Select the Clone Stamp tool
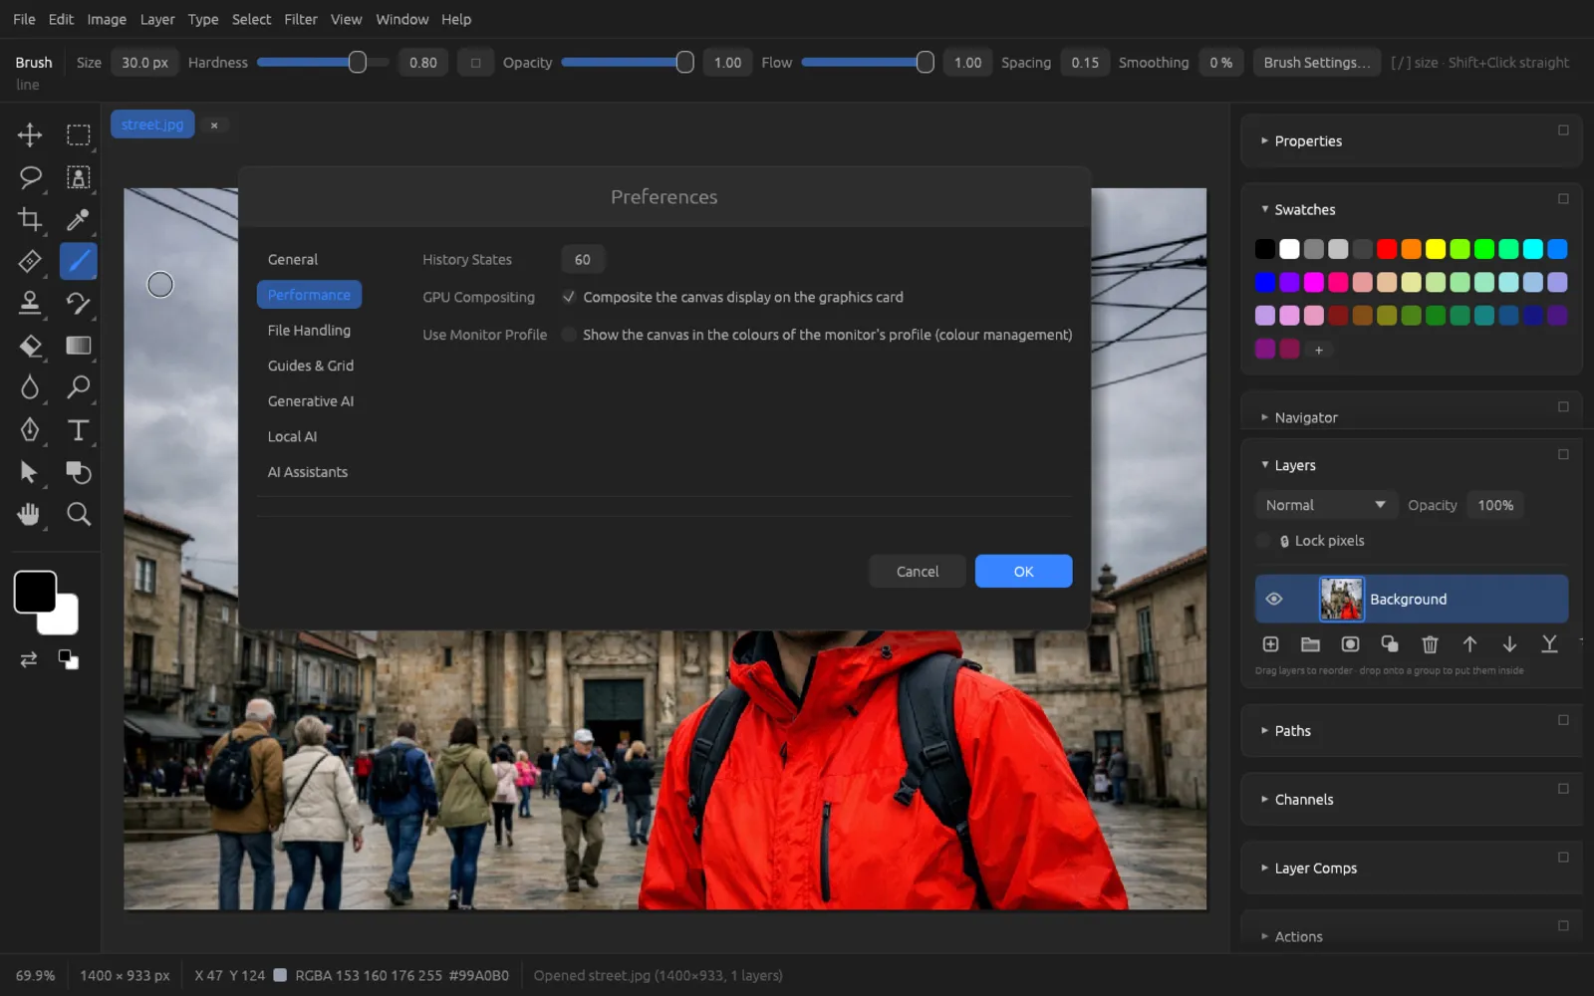This screenshot has height=996, width=1594. click(30, 303)
